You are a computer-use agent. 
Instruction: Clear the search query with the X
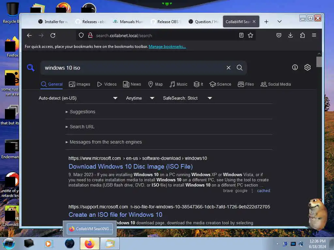[x=229, y=68]
